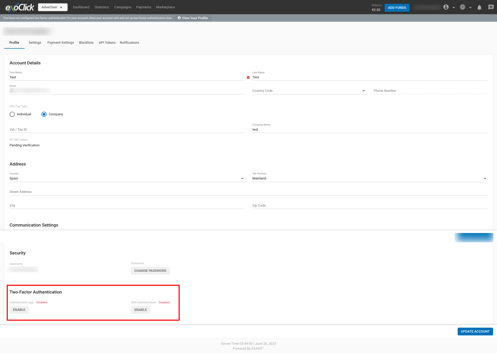Click the globe language icon

[463, 7]
